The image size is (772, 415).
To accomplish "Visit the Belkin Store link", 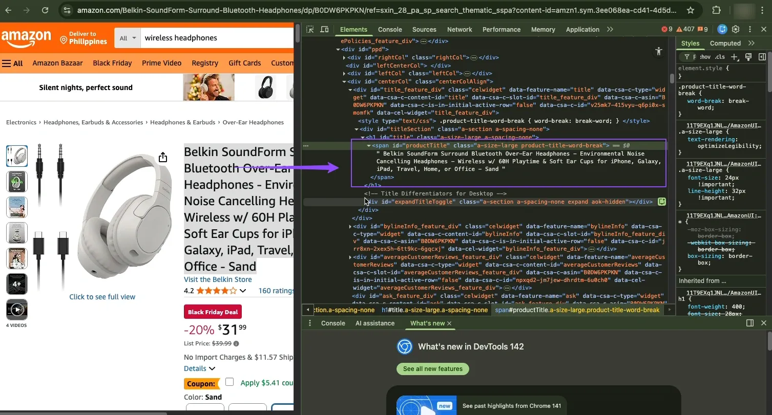I will pos(217,279).
